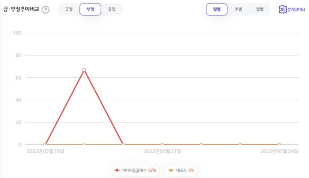Switch chart to 월별 monthly view

point(260,9)
